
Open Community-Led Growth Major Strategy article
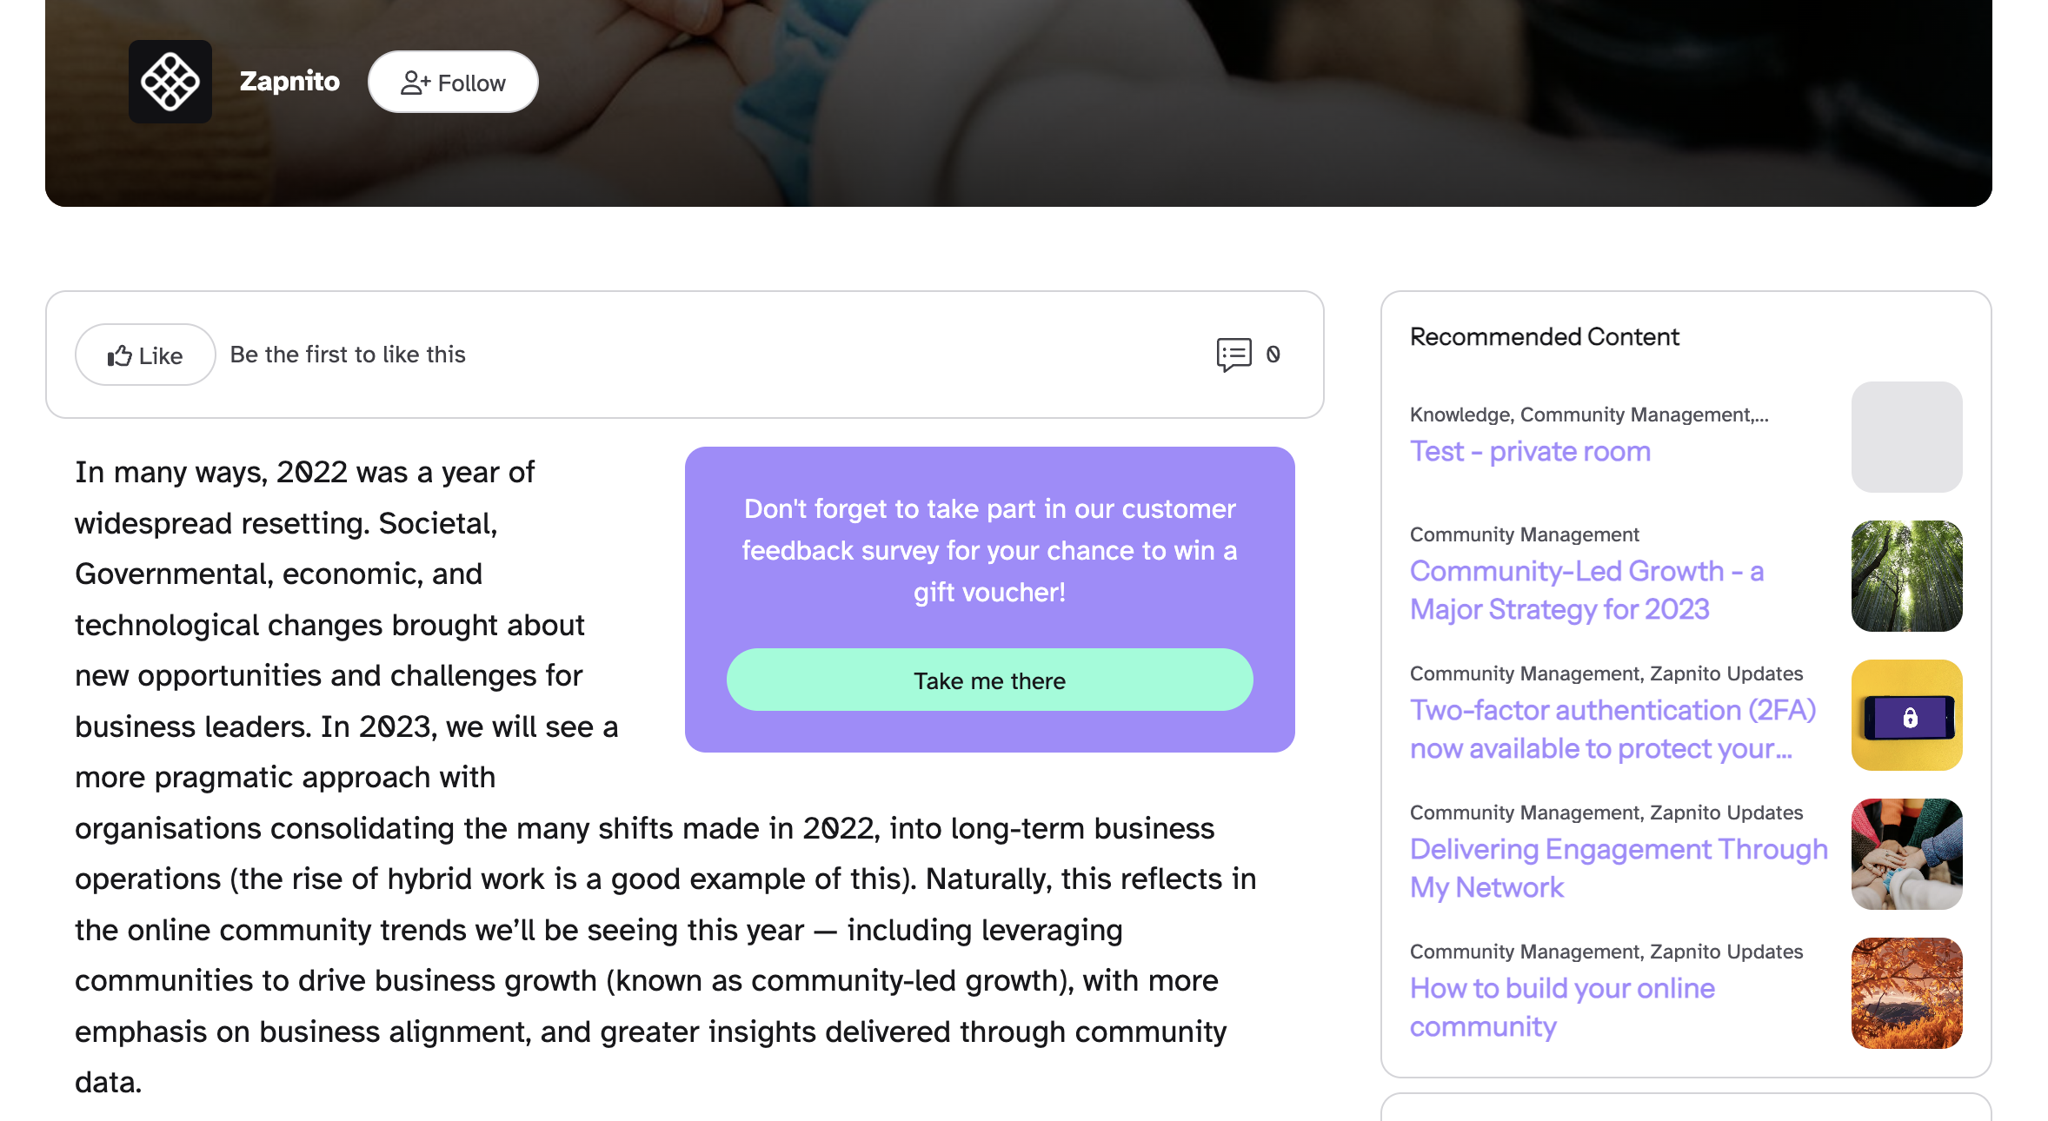pos(1586,590)
